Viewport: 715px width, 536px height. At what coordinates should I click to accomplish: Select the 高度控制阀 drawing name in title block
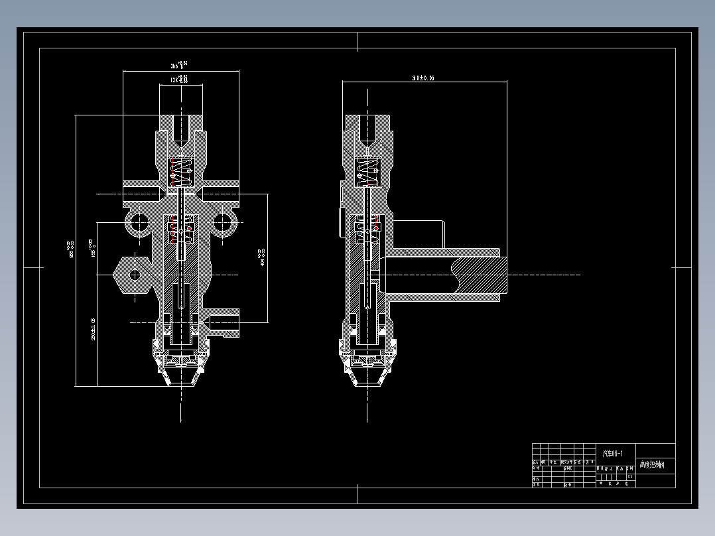[655, 466]
